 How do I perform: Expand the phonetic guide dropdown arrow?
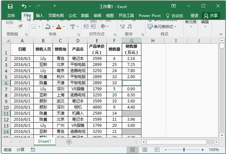point(78,27)
